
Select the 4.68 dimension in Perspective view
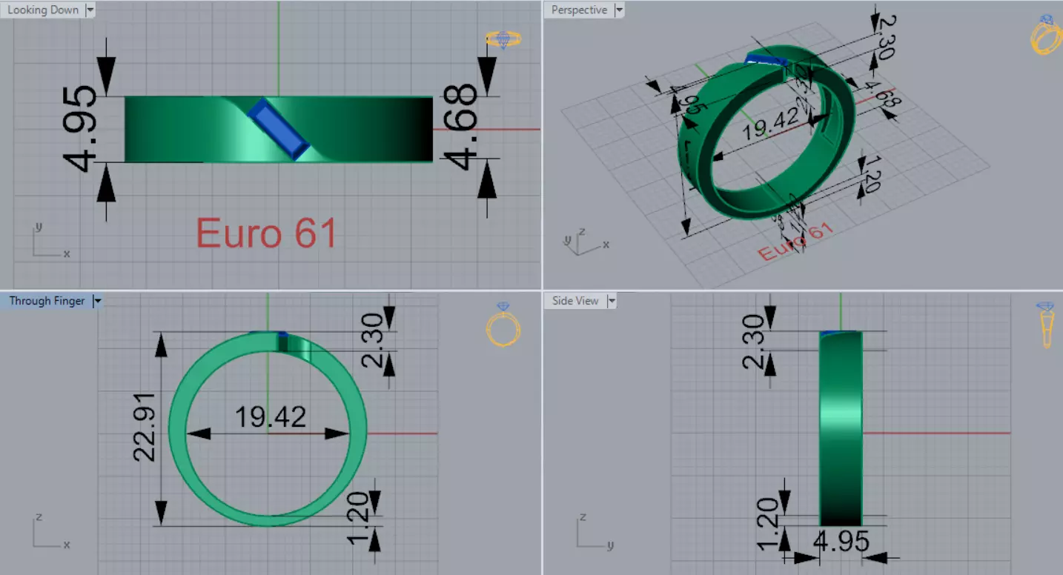(883, 96)
